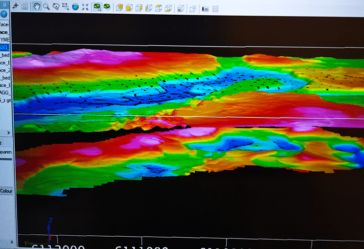This screenshot has height=249, width=364.
Task: Click the plain green refresh icon
Action: [107, 7]
